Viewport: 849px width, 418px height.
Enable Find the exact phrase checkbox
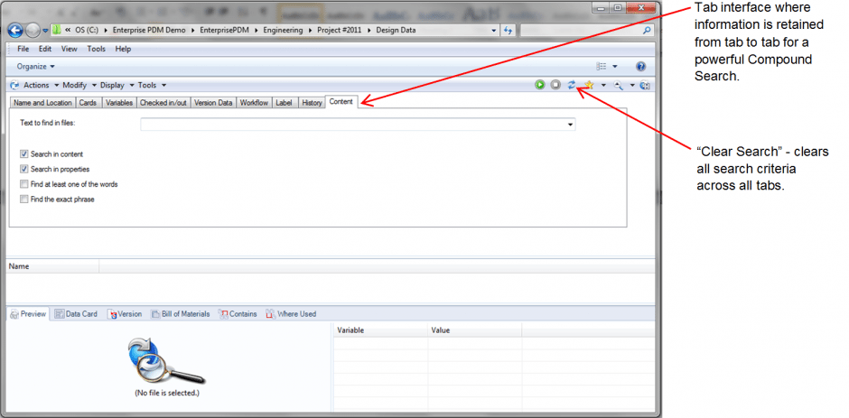point(23,200)
